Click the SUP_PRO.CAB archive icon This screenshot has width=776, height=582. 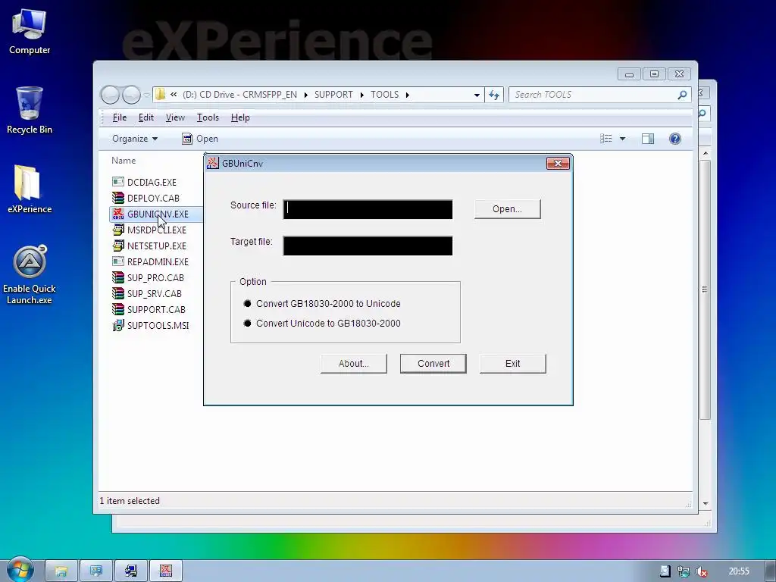pos(117,277)
